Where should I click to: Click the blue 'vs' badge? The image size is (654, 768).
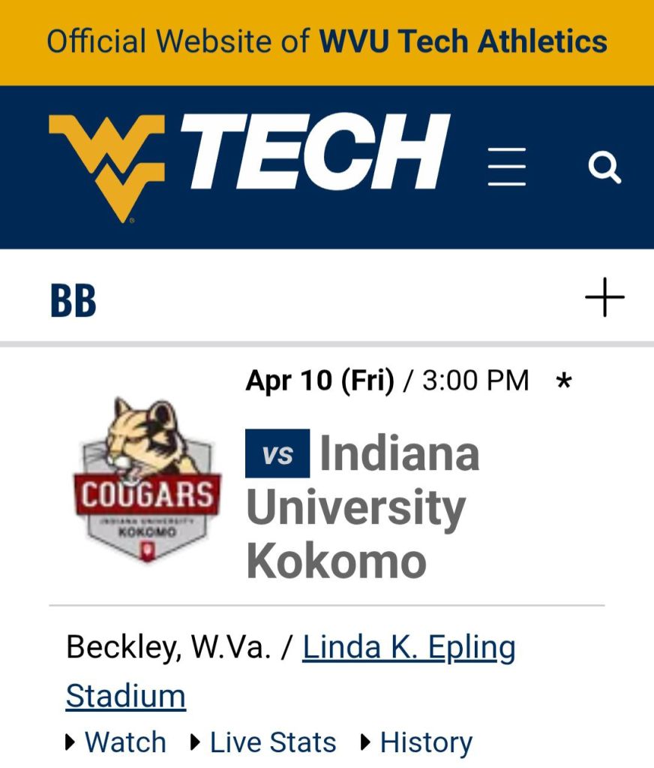(x=277, y=453)
